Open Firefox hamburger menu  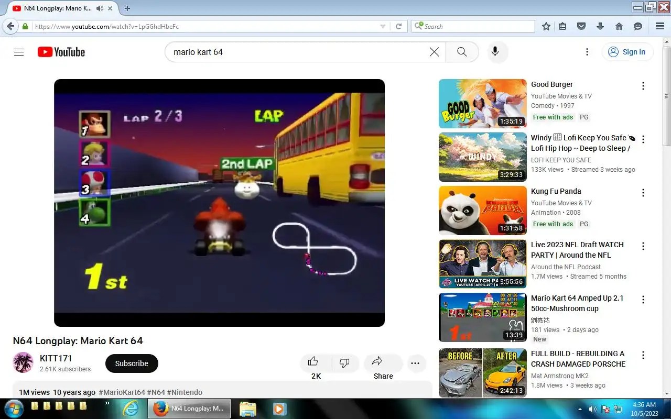coord(660,26)
